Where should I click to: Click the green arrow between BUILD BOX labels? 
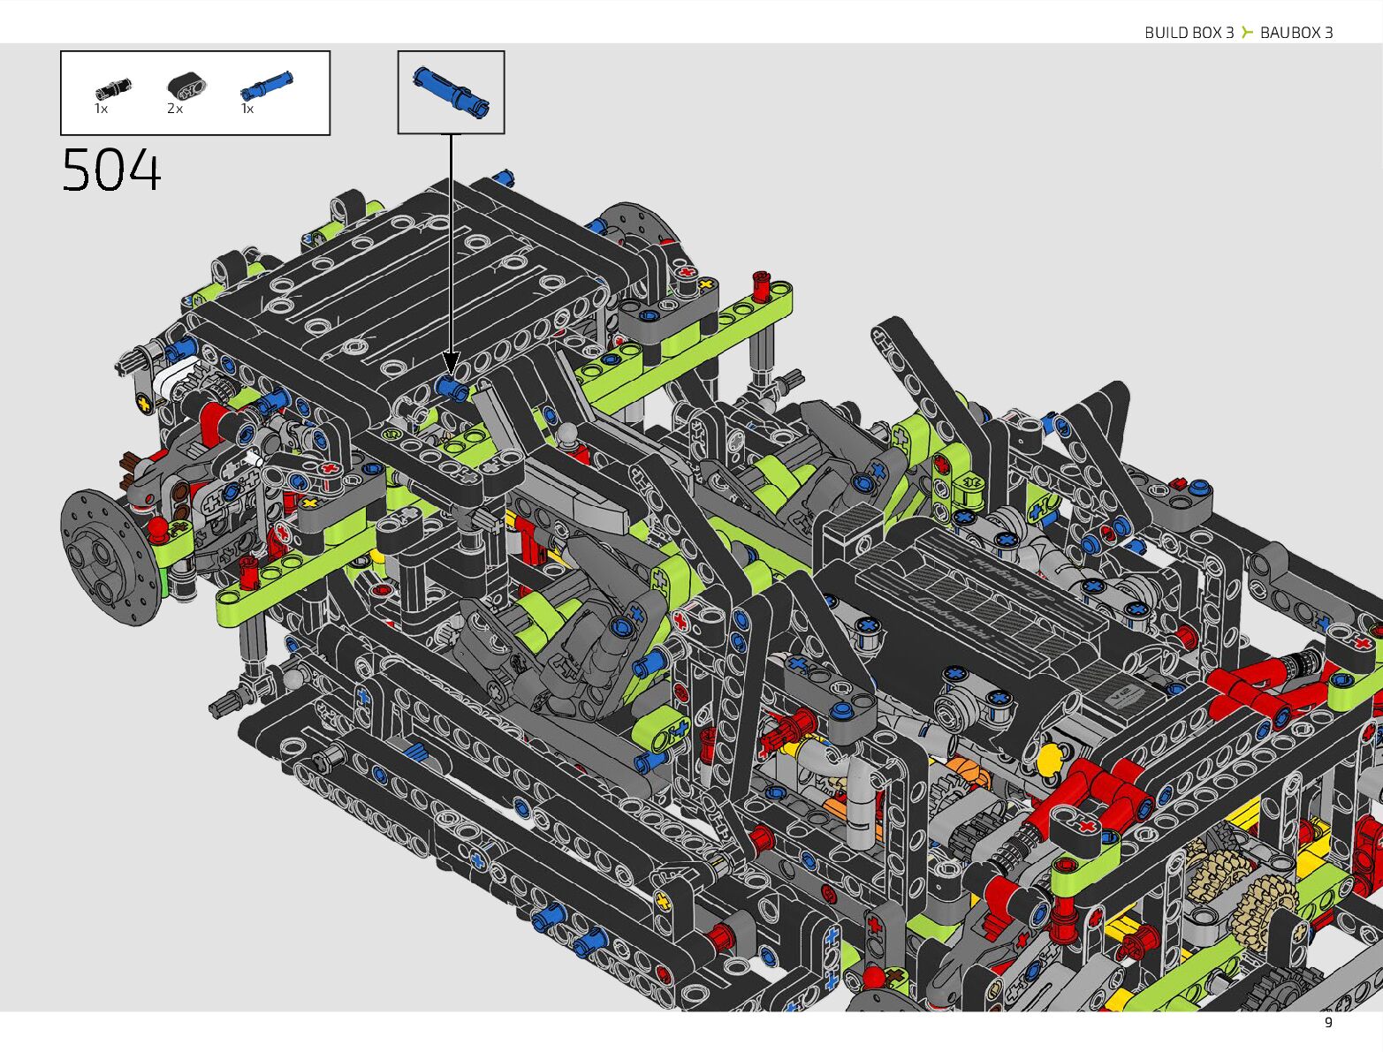coord(1247,33)
